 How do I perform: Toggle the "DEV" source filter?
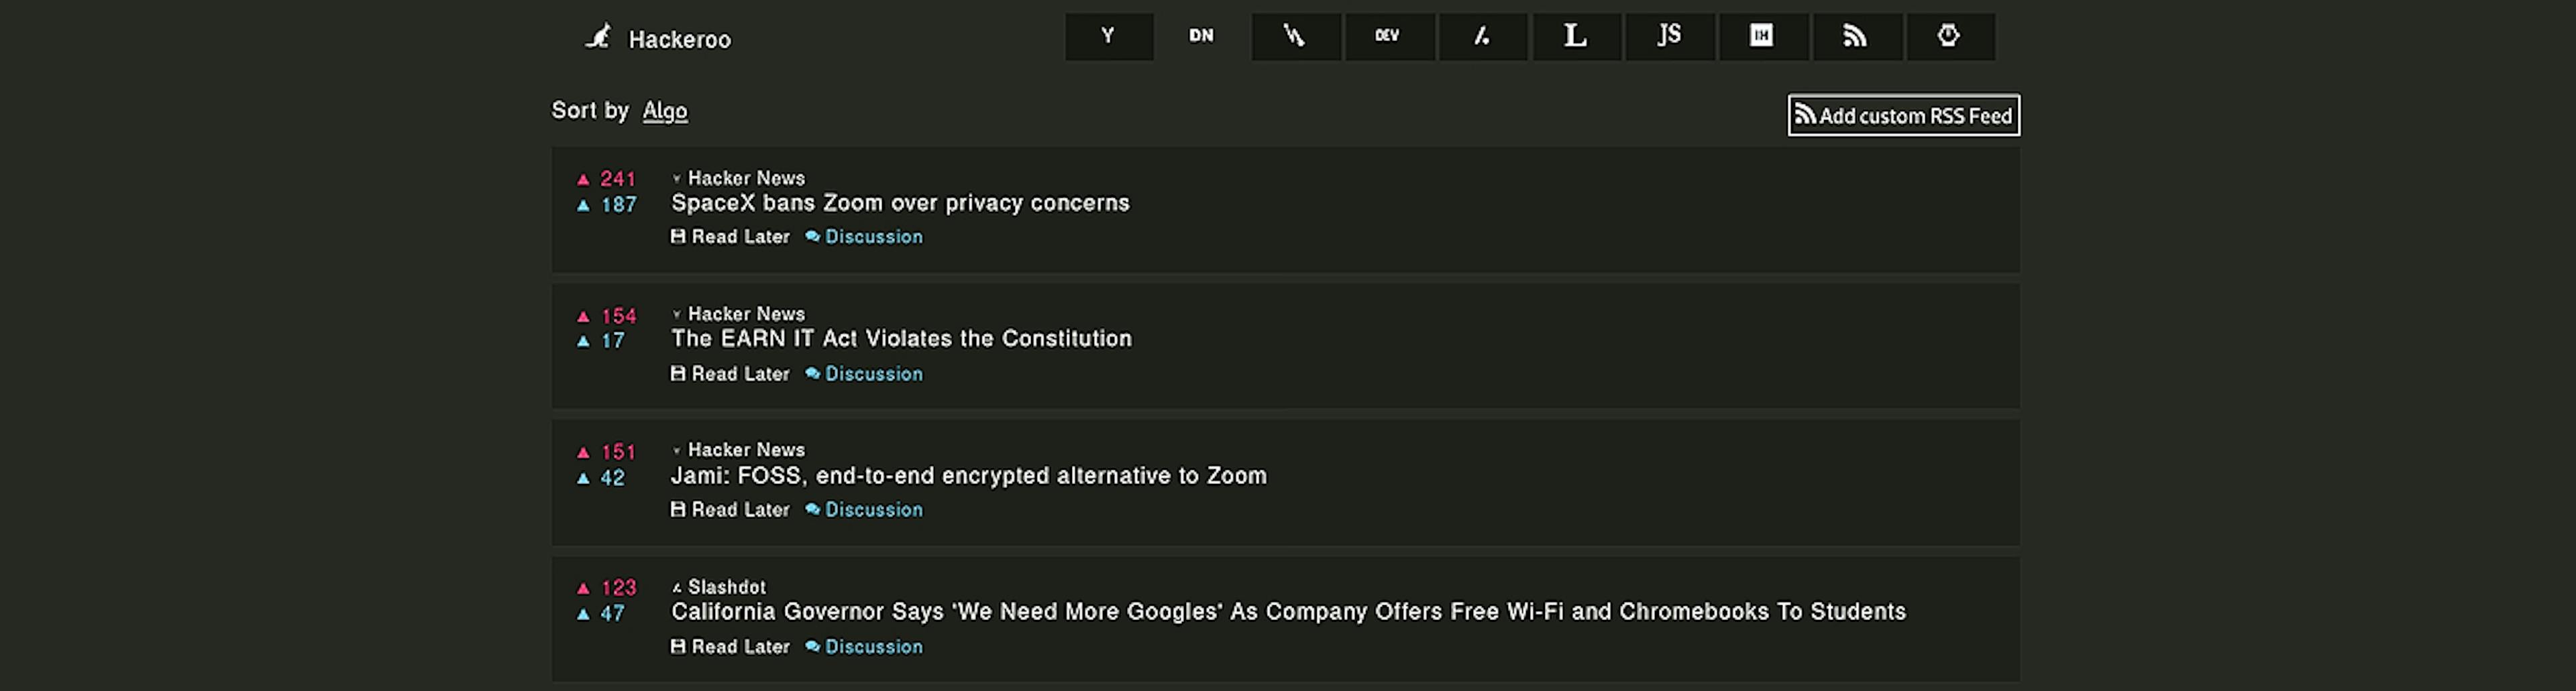tap(1388, 37)
